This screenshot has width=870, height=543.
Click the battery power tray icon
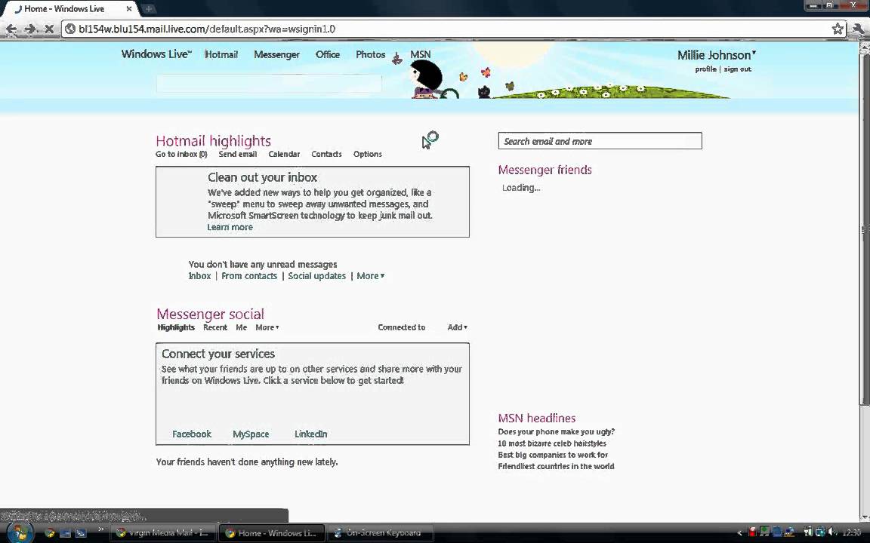click(808, 533)
